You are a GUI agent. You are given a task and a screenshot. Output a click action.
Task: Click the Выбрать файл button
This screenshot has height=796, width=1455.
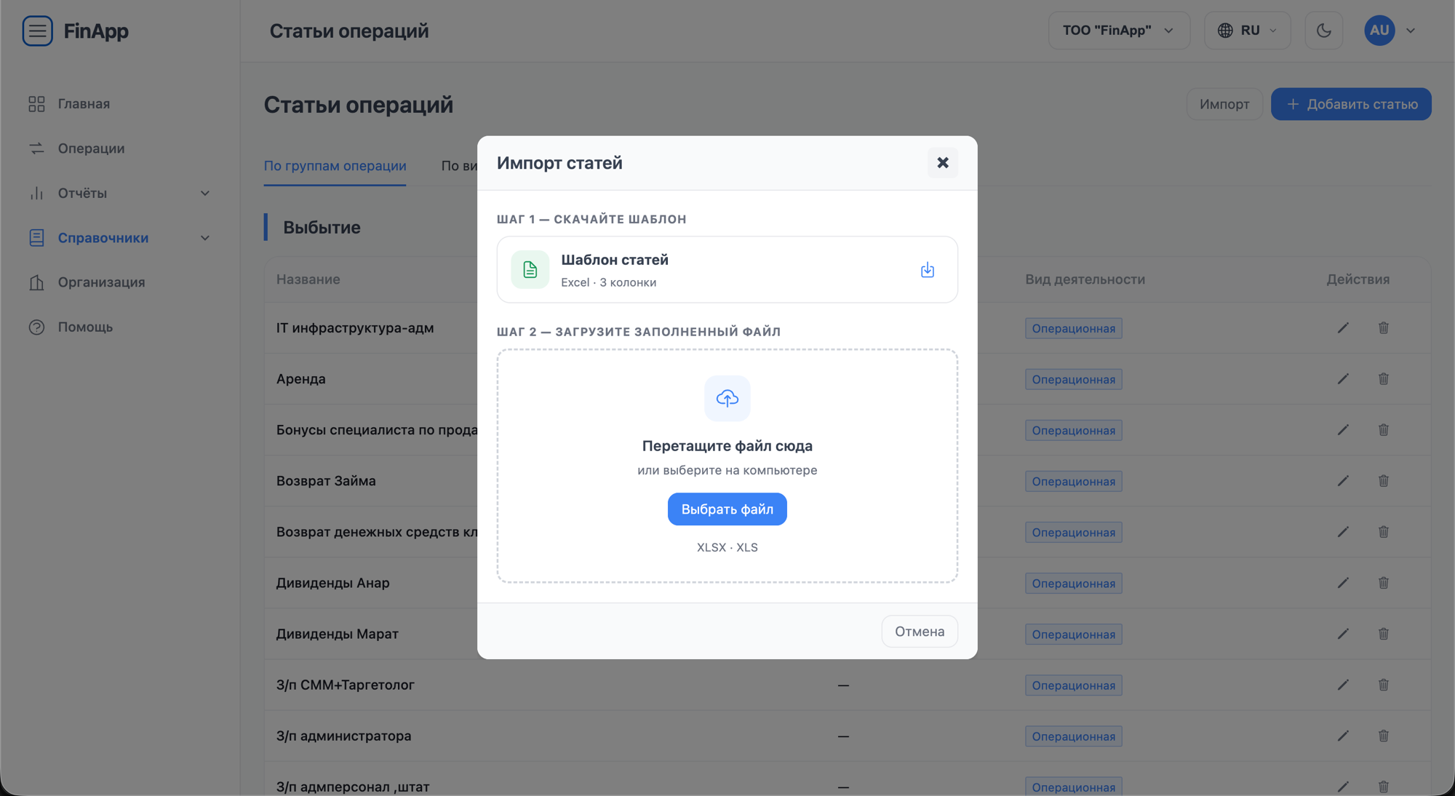[x=727, y=509]
